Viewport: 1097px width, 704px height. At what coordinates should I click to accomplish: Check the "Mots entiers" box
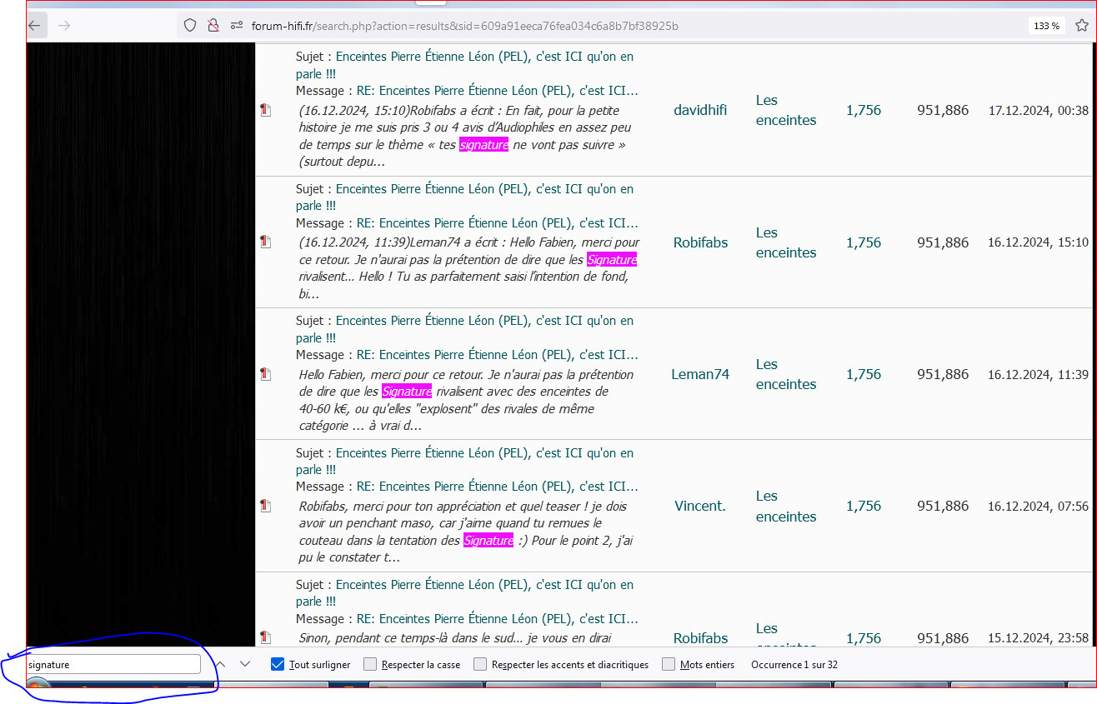pos(669,664)
